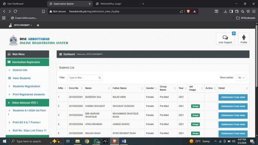This screenshot has width=258, height=145.
Task: Open the browser downloads icon
Action: pos(225,11)
